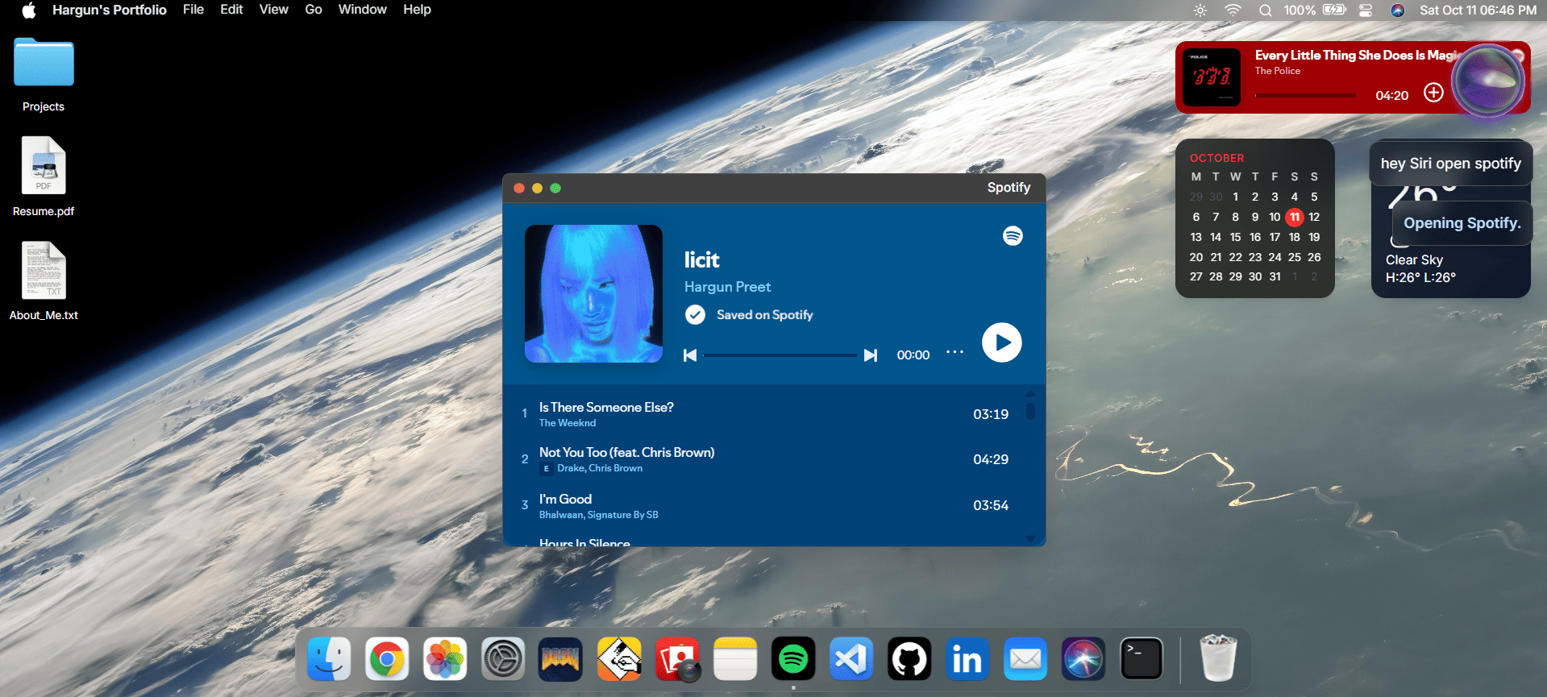Image resolution: width=1547 pixels, height=697 pixels.
Task: Open the Window menu
Action: (362, 10)
